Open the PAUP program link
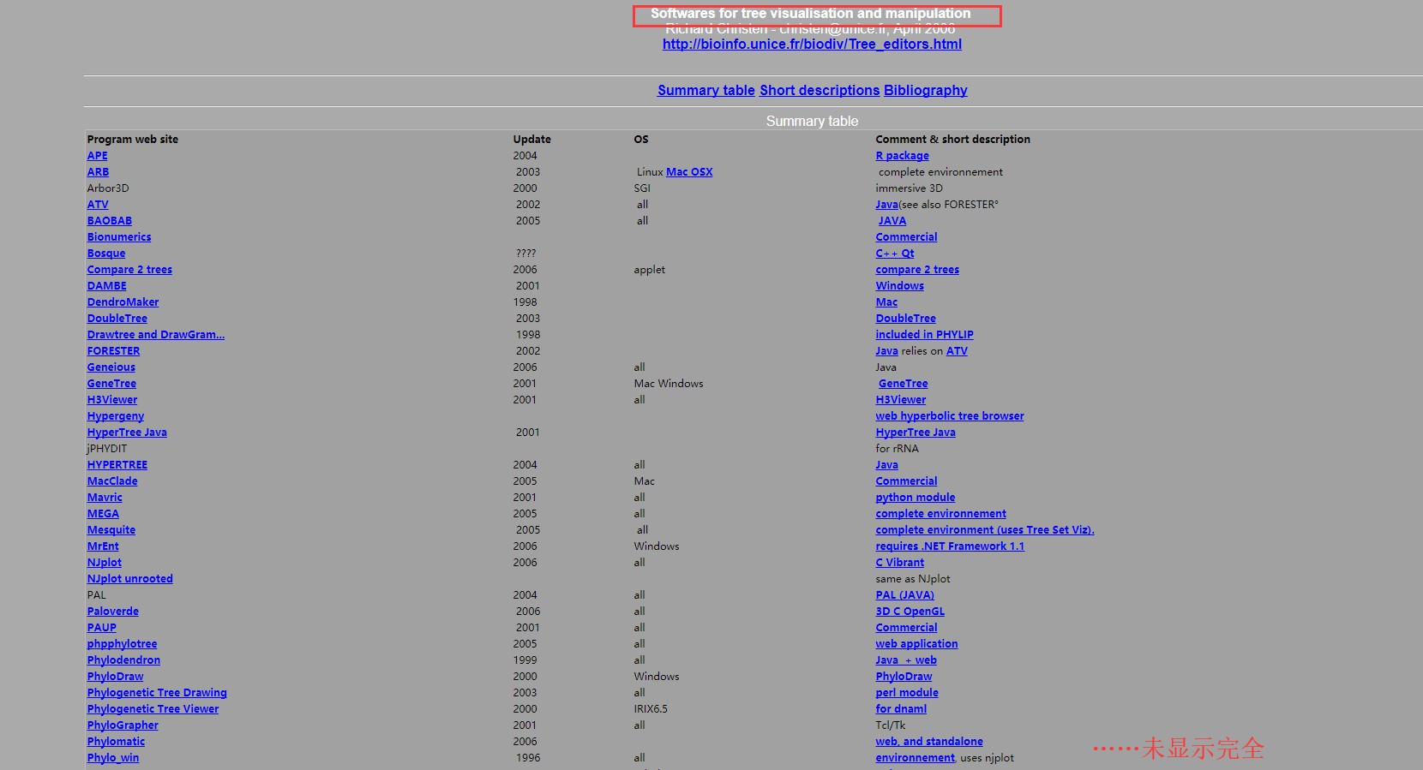 [102, 628]
